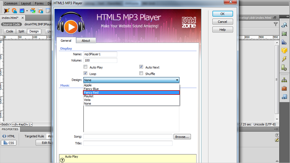Image resolution: width=290 pixels, height=163 pixels.
Task: Switch to Design view
Action: coord(34,31)
